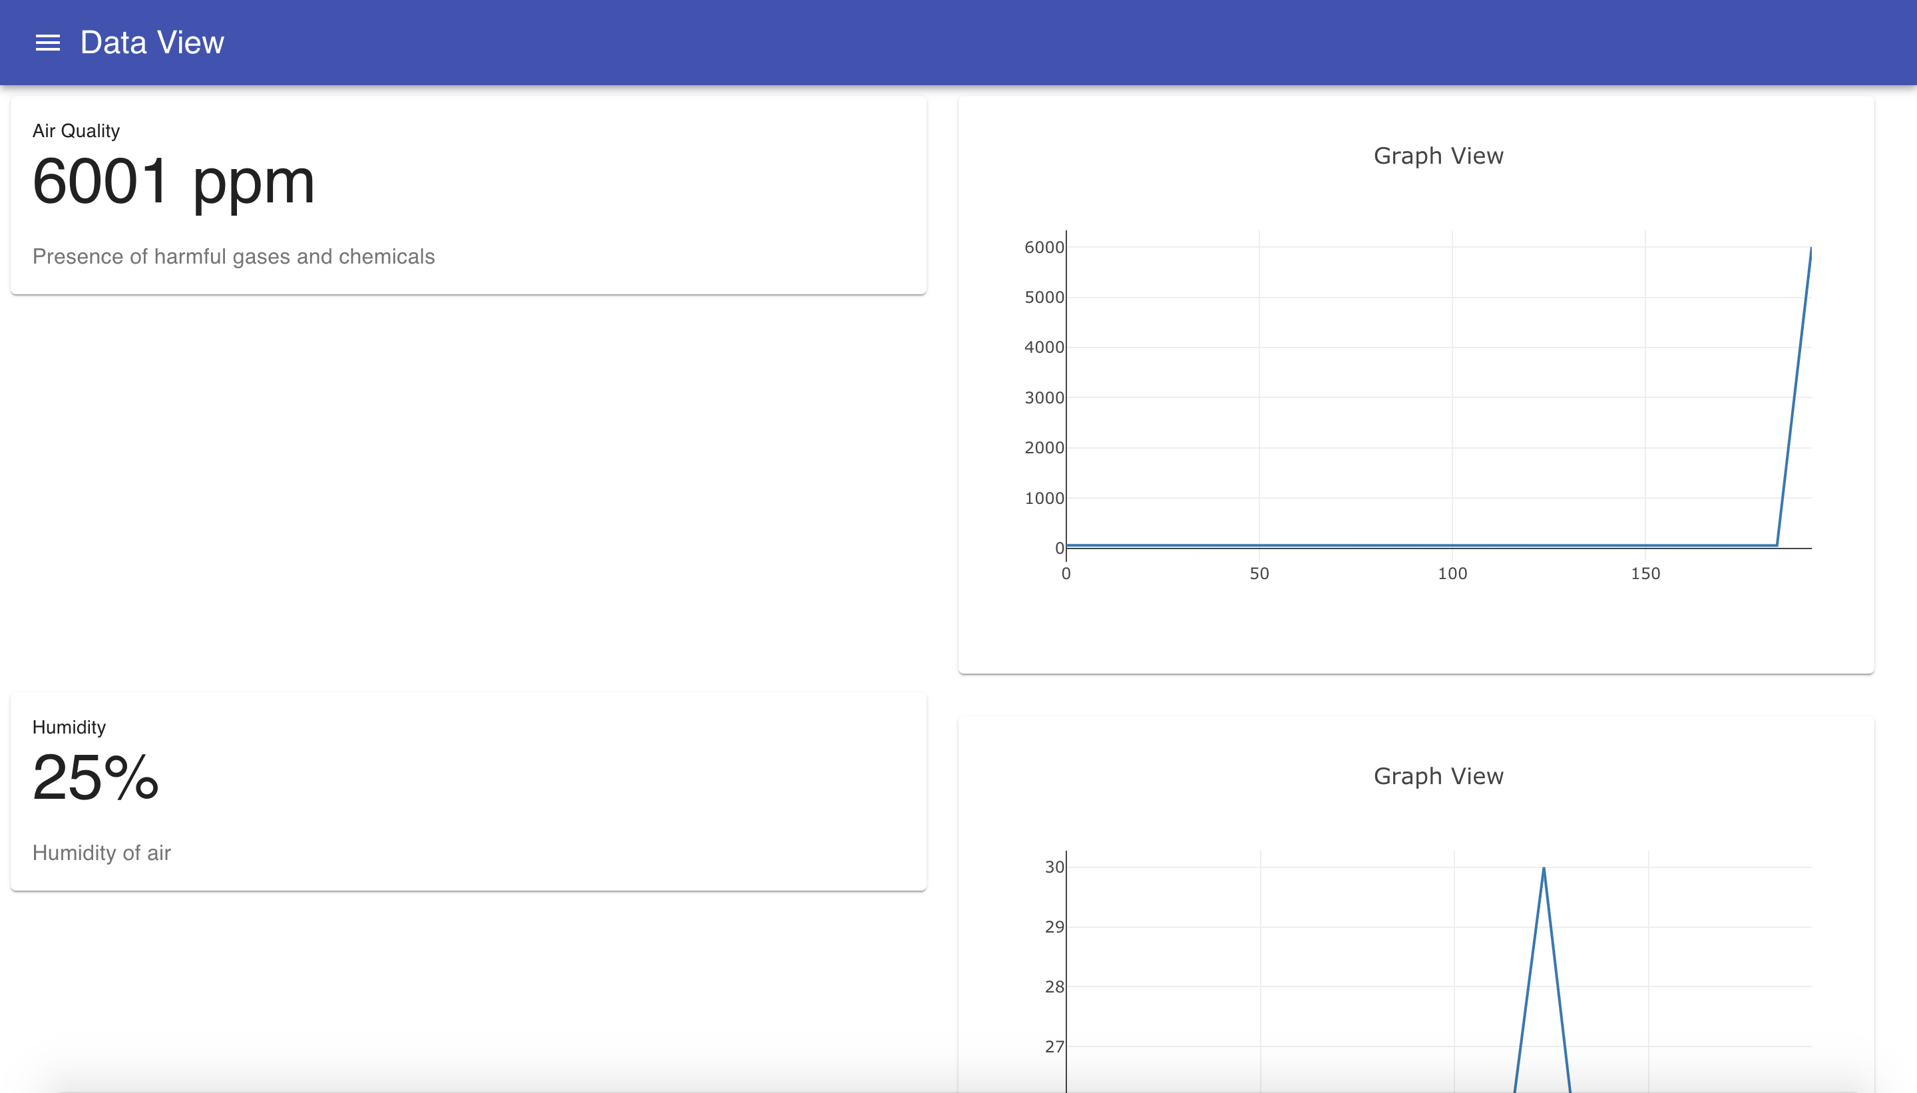Click the air quality spike peak point
The image size is (1917, 1093).
[x=1810, y=249]
